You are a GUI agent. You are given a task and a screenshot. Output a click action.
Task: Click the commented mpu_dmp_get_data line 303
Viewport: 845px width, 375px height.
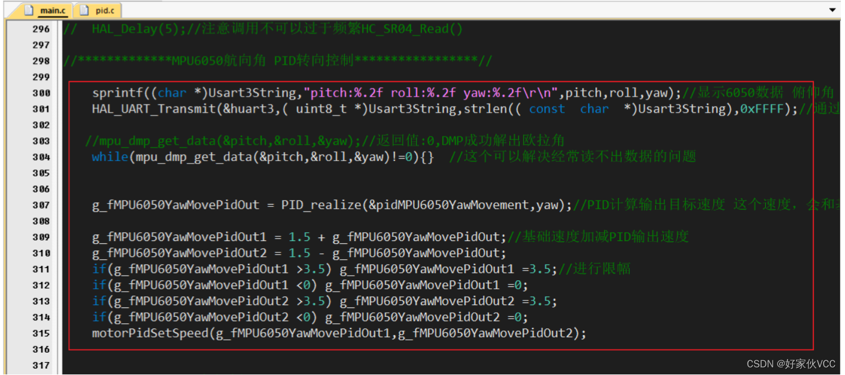[x=324, y=140]
